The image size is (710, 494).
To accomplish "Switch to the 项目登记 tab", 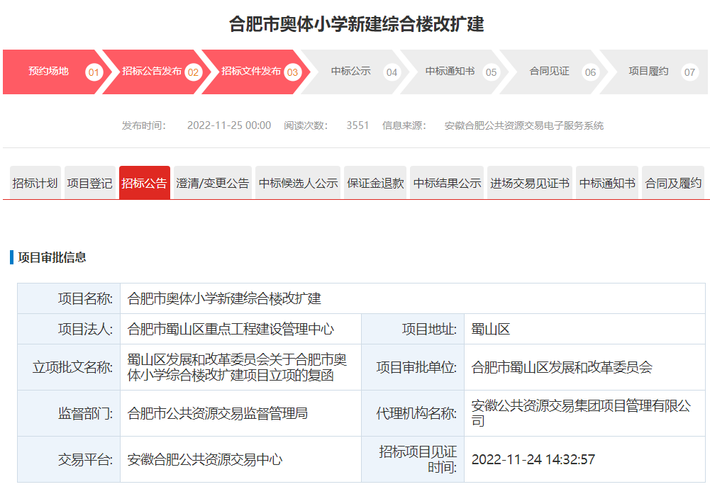I will click(89, 183).
